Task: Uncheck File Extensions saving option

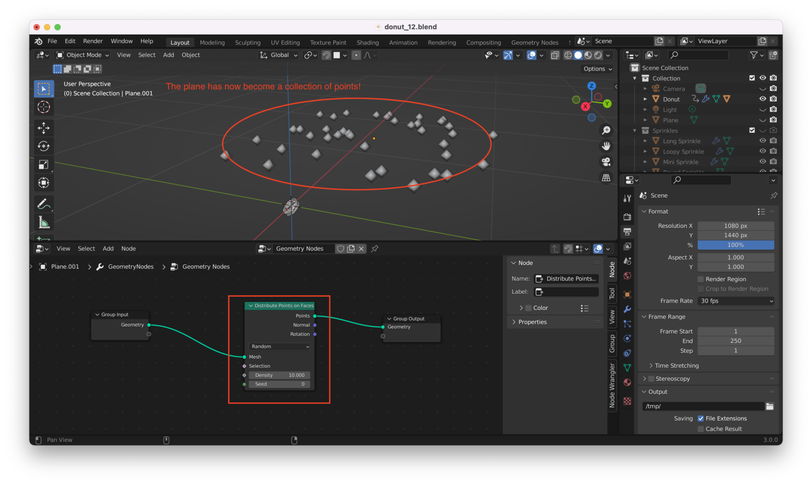Action: pyautogui.click(x=701, y=419)
